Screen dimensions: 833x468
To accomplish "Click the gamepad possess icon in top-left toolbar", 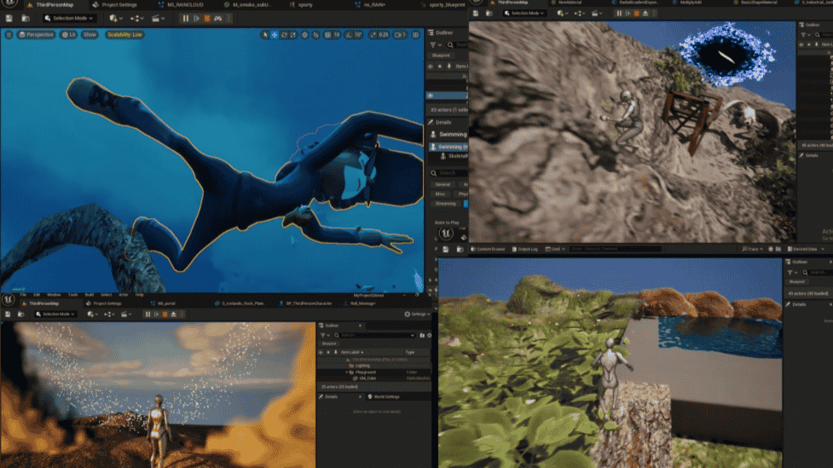I will click(x=218, y=18).
